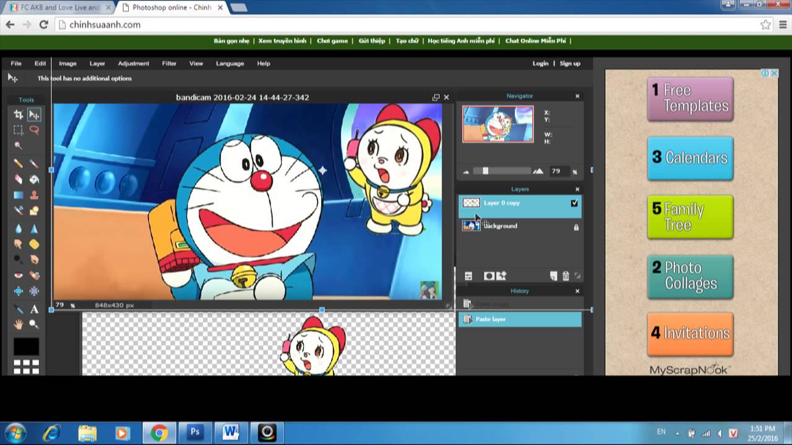Viewport: 792px width, 445px height.
Task: Select the Clone Stamp tool
Action: point(34,195)
